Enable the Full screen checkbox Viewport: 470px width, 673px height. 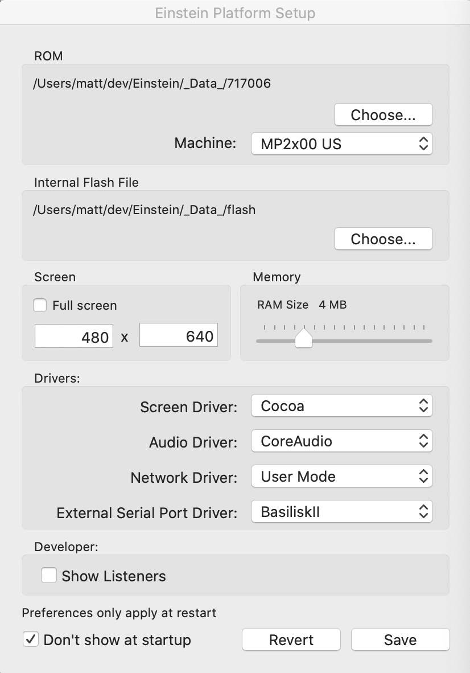(40, 305)
